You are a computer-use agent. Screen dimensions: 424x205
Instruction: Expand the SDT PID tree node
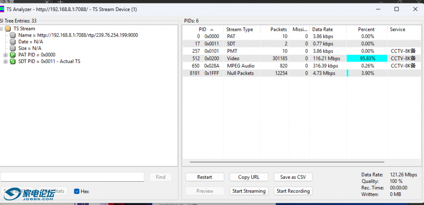click(x=6, y=62)
